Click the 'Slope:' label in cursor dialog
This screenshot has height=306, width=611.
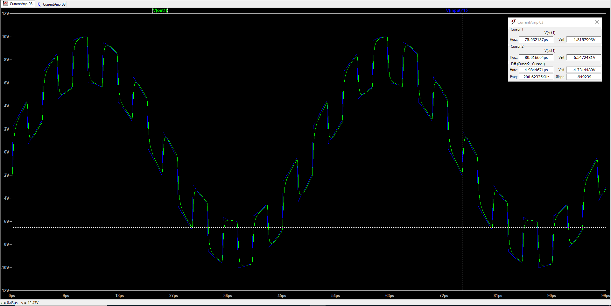[x=560, y=77]
